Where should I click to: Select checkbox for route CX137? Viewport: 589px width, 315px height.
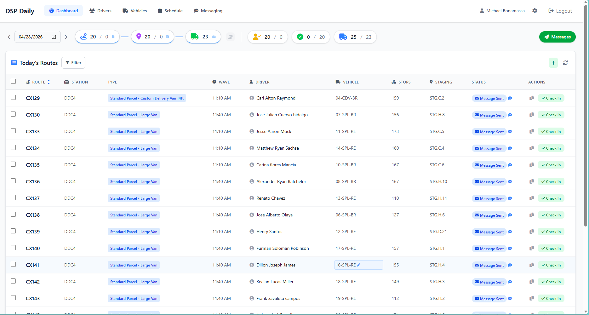[13, 198]
